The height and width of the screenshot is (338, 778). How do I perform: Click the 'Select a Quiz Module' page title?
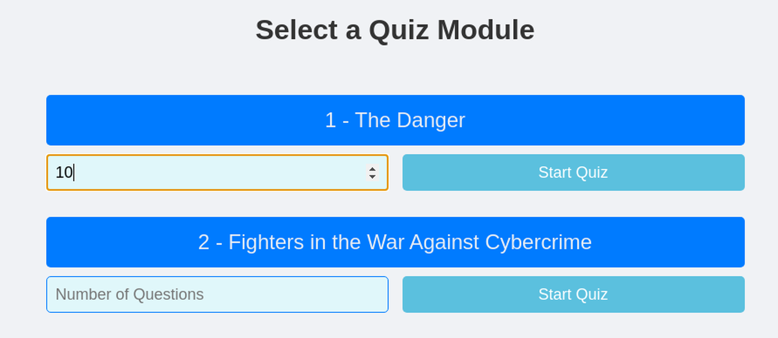(395, 30)
